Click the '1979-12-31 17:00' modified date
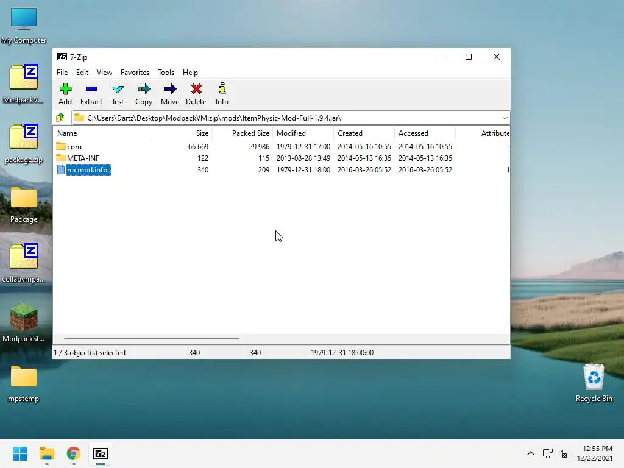Screen dimensions: 624x468 coord(303,146)
